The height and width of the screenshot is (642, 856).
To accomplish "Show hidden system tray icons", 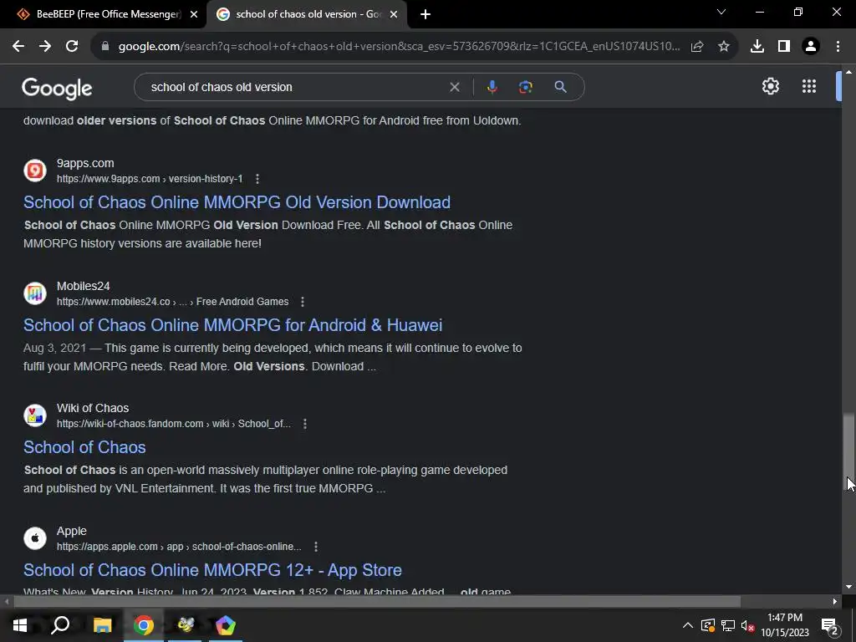I will click(688, 625).
